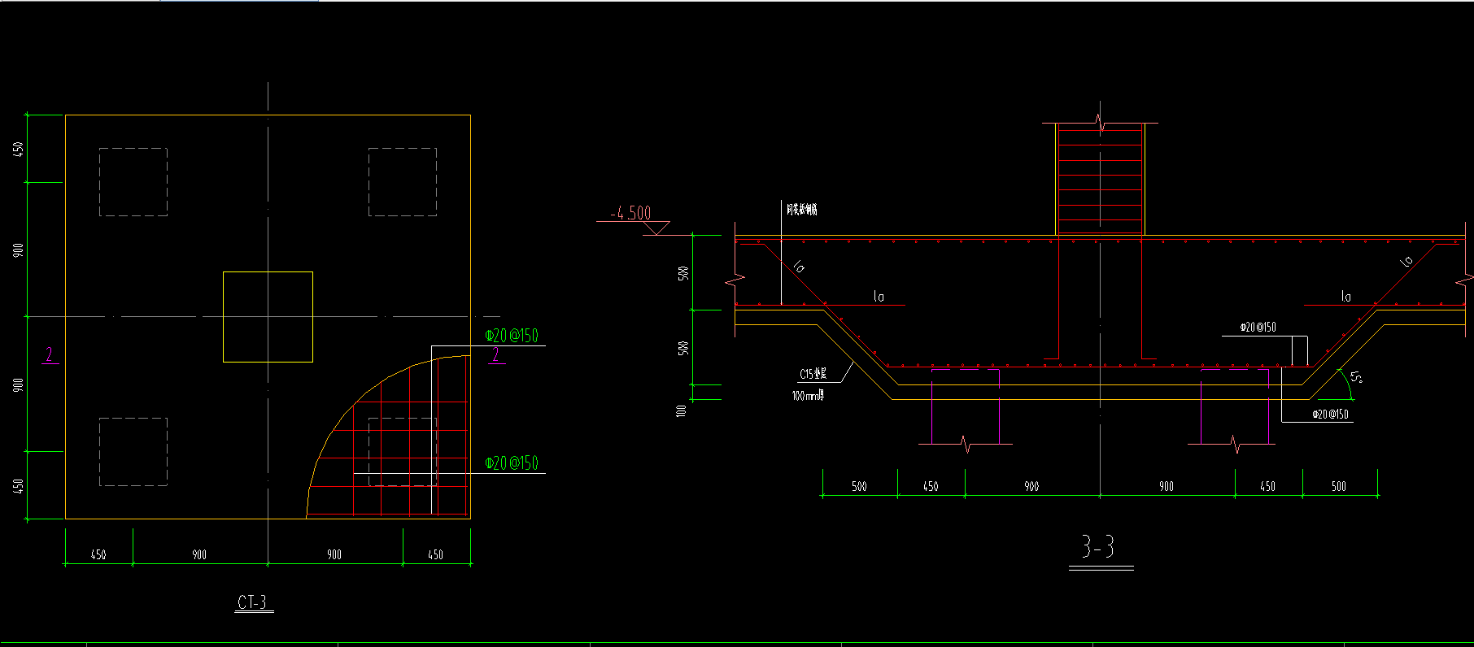Click the "55°" slope angle annotation
Viewport: 1474px width, 647px height.
pos(1355,378)
